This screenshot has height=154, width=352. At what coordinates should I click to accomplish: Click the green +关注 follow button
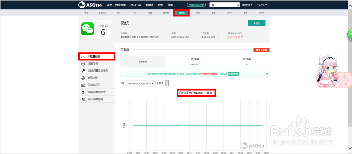tap(257, 23)
